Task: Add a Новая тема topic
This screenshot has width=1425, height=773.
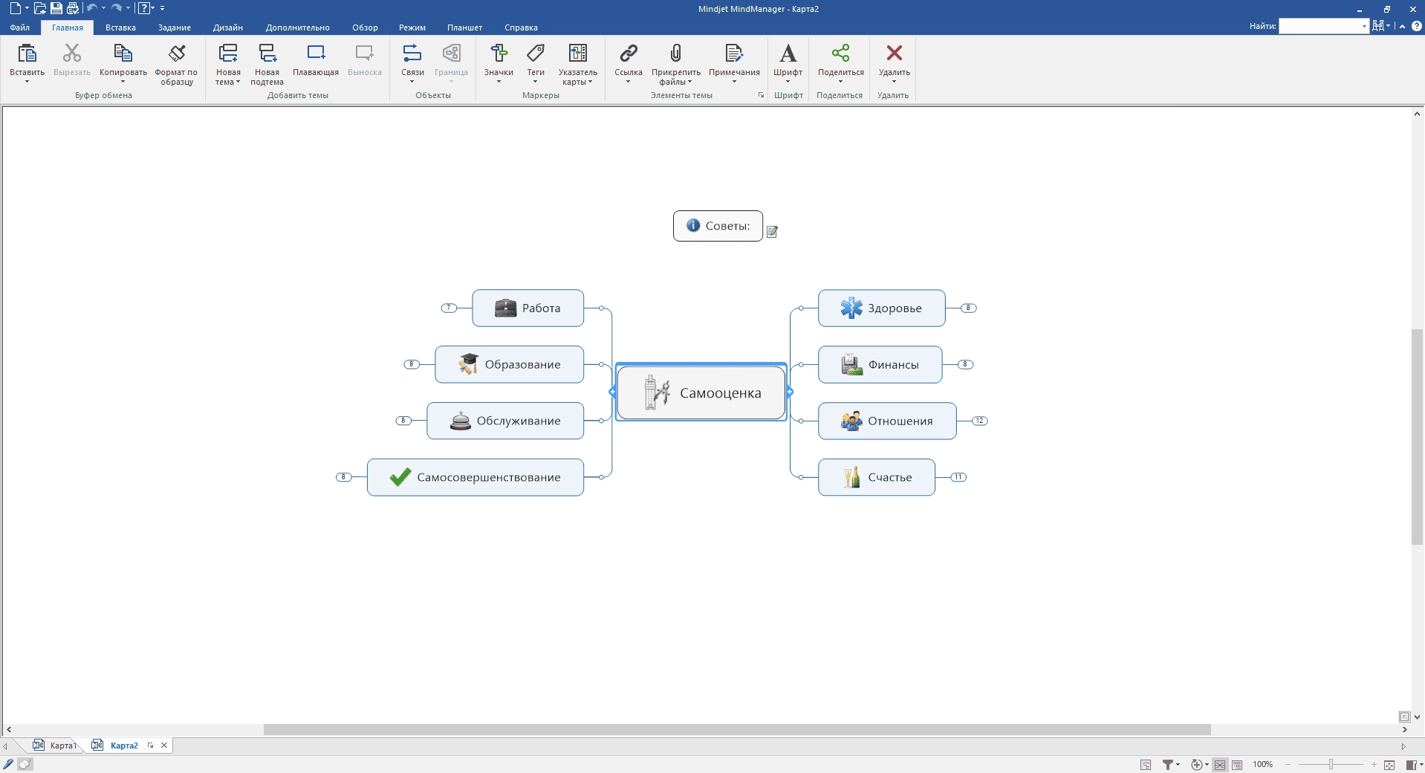Action: 228,53
